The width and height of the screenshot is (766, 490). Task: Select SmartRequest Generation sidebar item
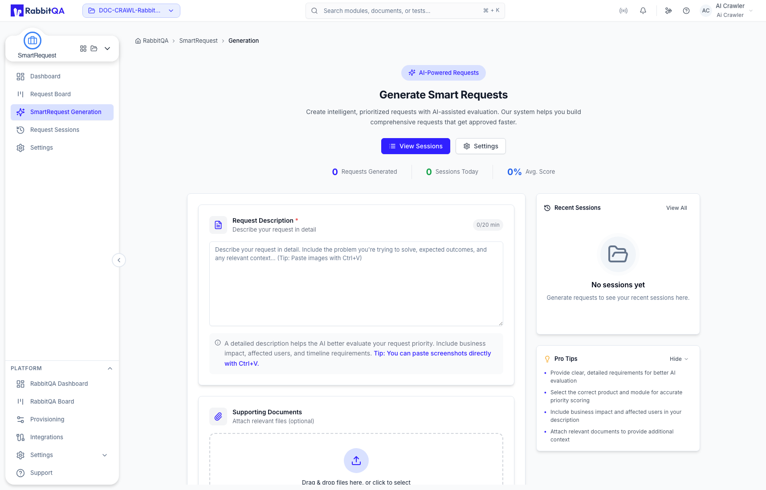tap(62, 112)
